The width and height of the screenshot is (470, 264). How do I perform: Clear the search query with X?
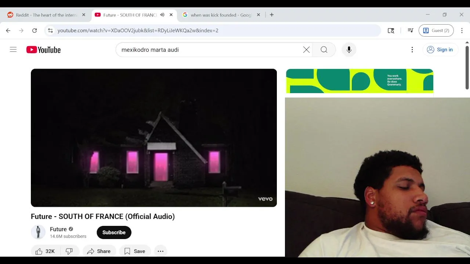[306, 50]
